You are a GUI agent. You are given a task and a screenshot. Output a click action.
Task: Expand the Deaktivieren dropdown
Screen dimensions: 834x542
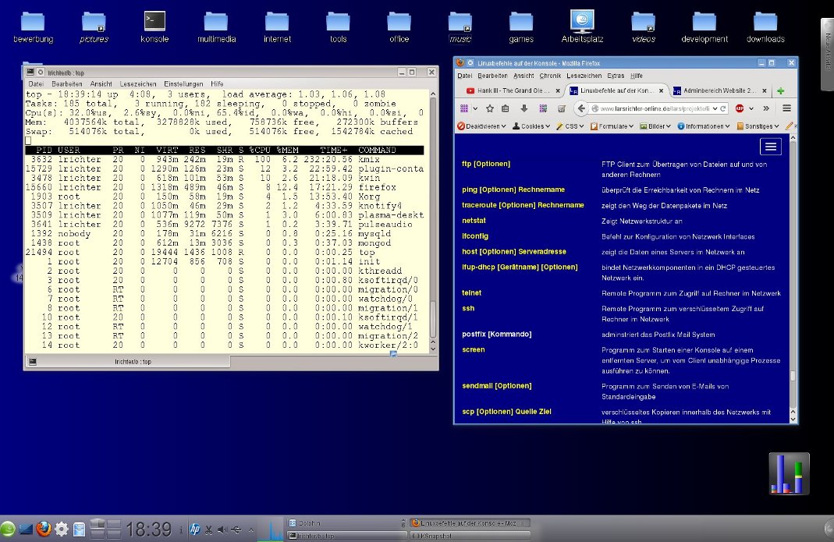pyautogui.click(x=481, y=126)
